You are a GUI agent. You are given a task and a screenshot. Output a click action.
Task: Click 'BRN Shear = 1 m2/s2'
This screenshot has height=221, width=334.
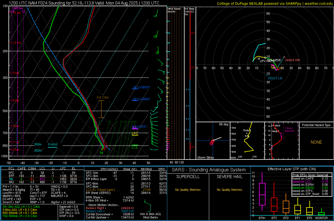point(110,197)
